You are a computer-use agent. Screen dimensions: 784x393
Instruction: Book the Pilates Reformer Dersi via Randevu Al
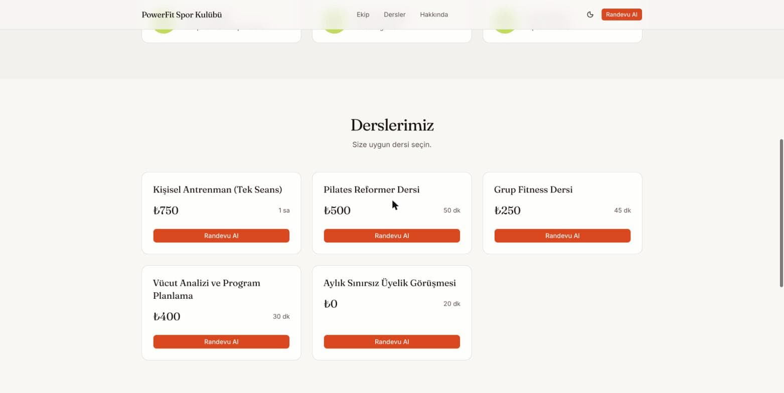point(392,236)
